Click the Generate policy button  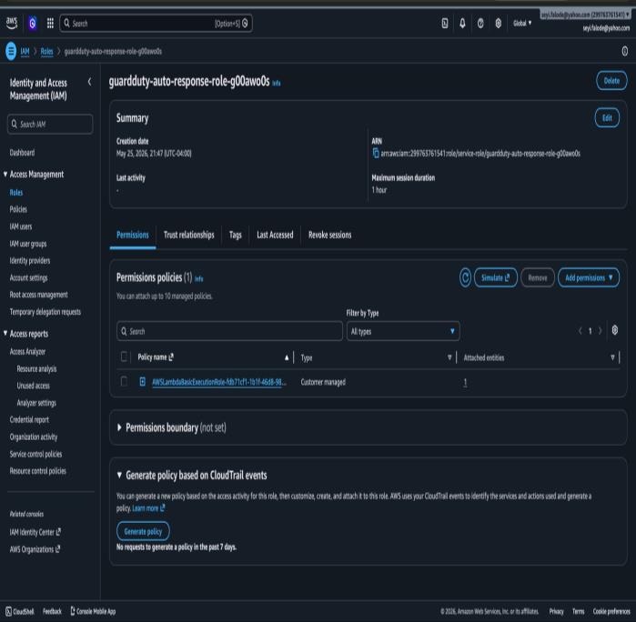143,531
